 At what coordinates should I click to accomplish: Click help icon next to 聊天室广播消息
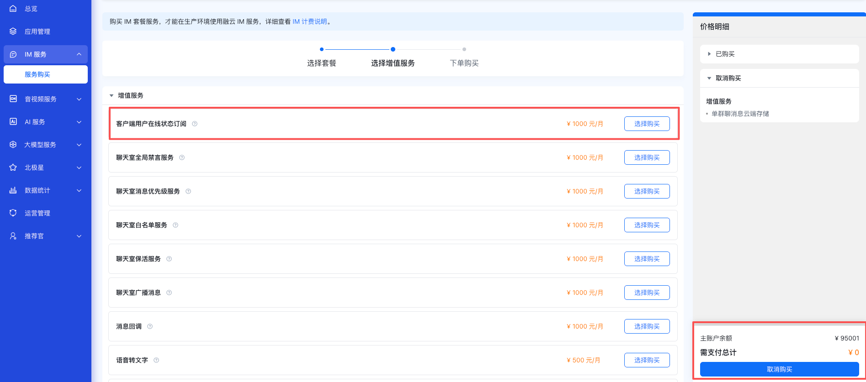click(x=169, y=293)
